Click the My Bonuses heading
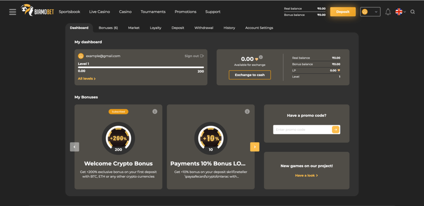424x206 pixels. tap(86, 97)
